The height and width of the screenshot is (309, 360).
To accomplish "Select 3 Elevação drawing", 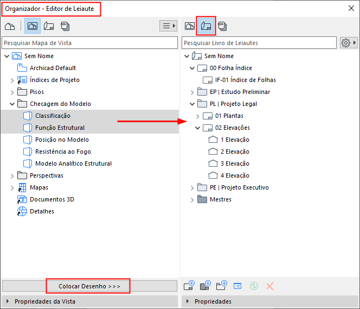I will 235,163.
